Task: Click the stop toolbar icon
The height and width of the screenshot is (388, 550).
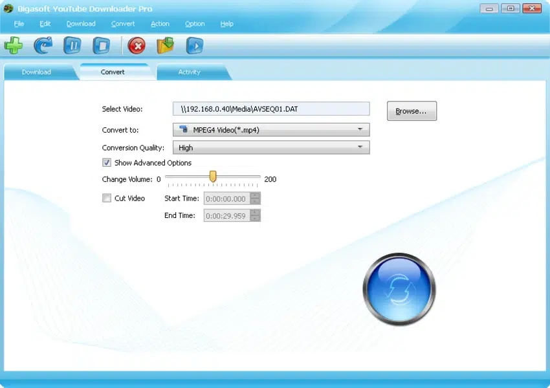Action: (102, 45)
